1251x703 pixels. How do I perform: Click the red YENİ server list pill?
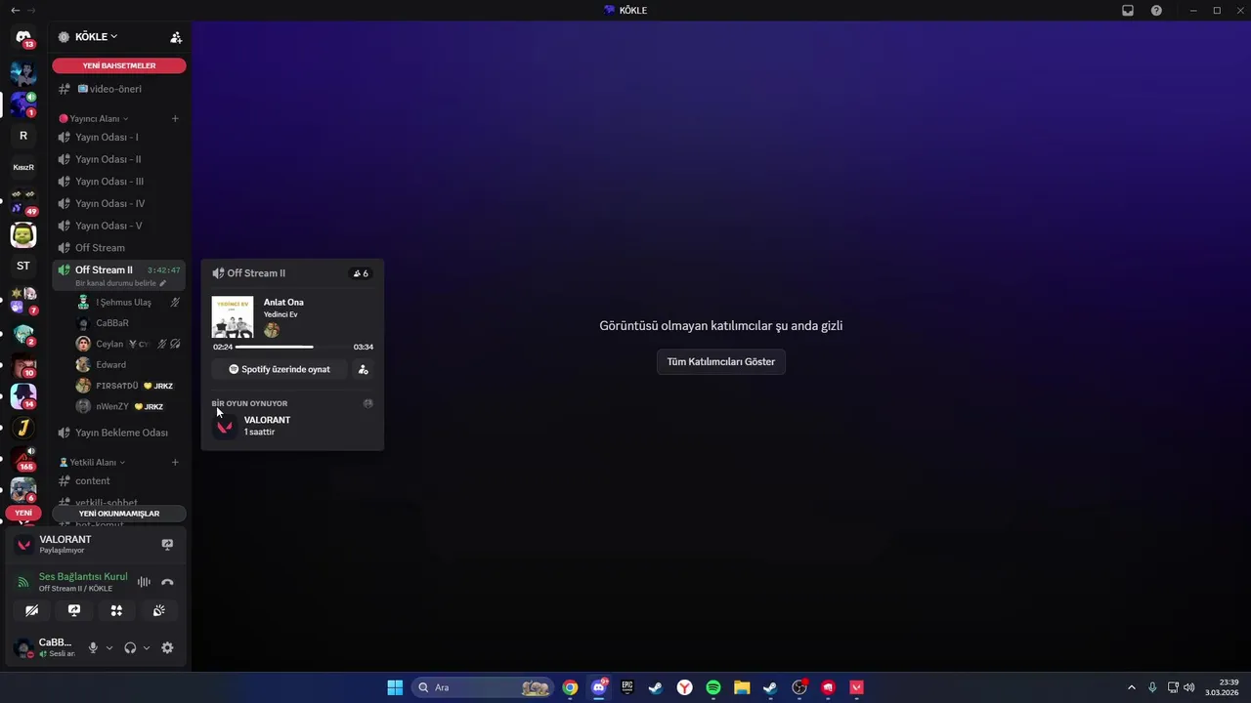(23, 513)
